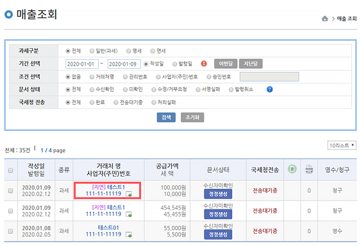Select 전체 for 문서 상태
The image size is (361, 246).
68,89
